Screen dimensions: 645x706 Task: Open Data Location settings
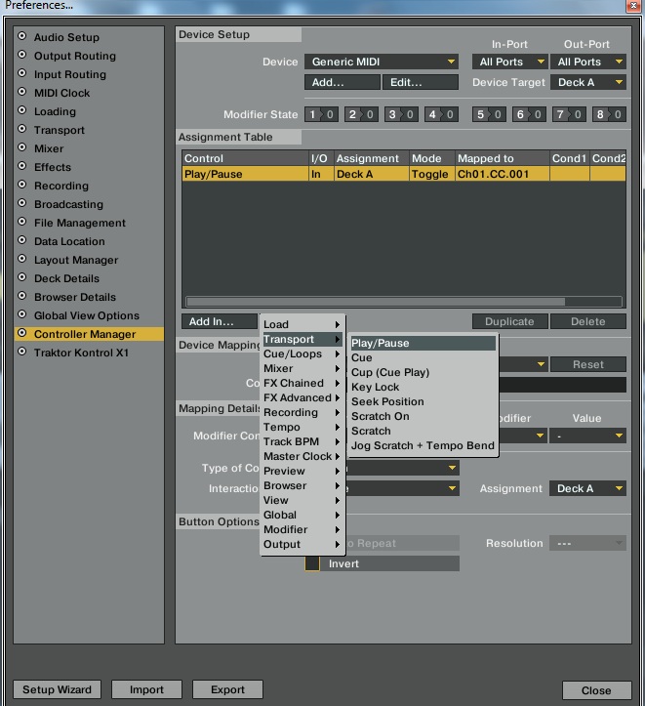tap(69, 241)
